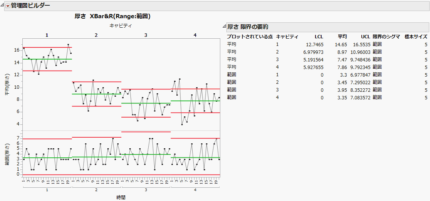Select the mean value 7.86
This screenshot has height=201, width=430.
tap(343, 67)
